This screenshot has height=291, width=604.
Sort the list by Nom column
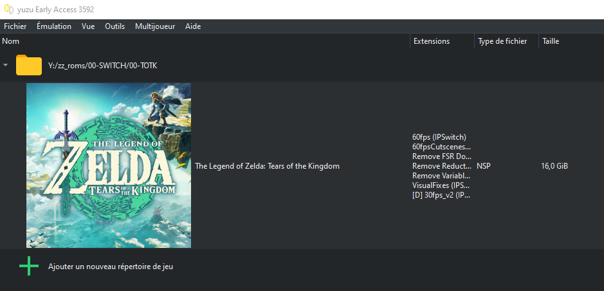(11, 41)
